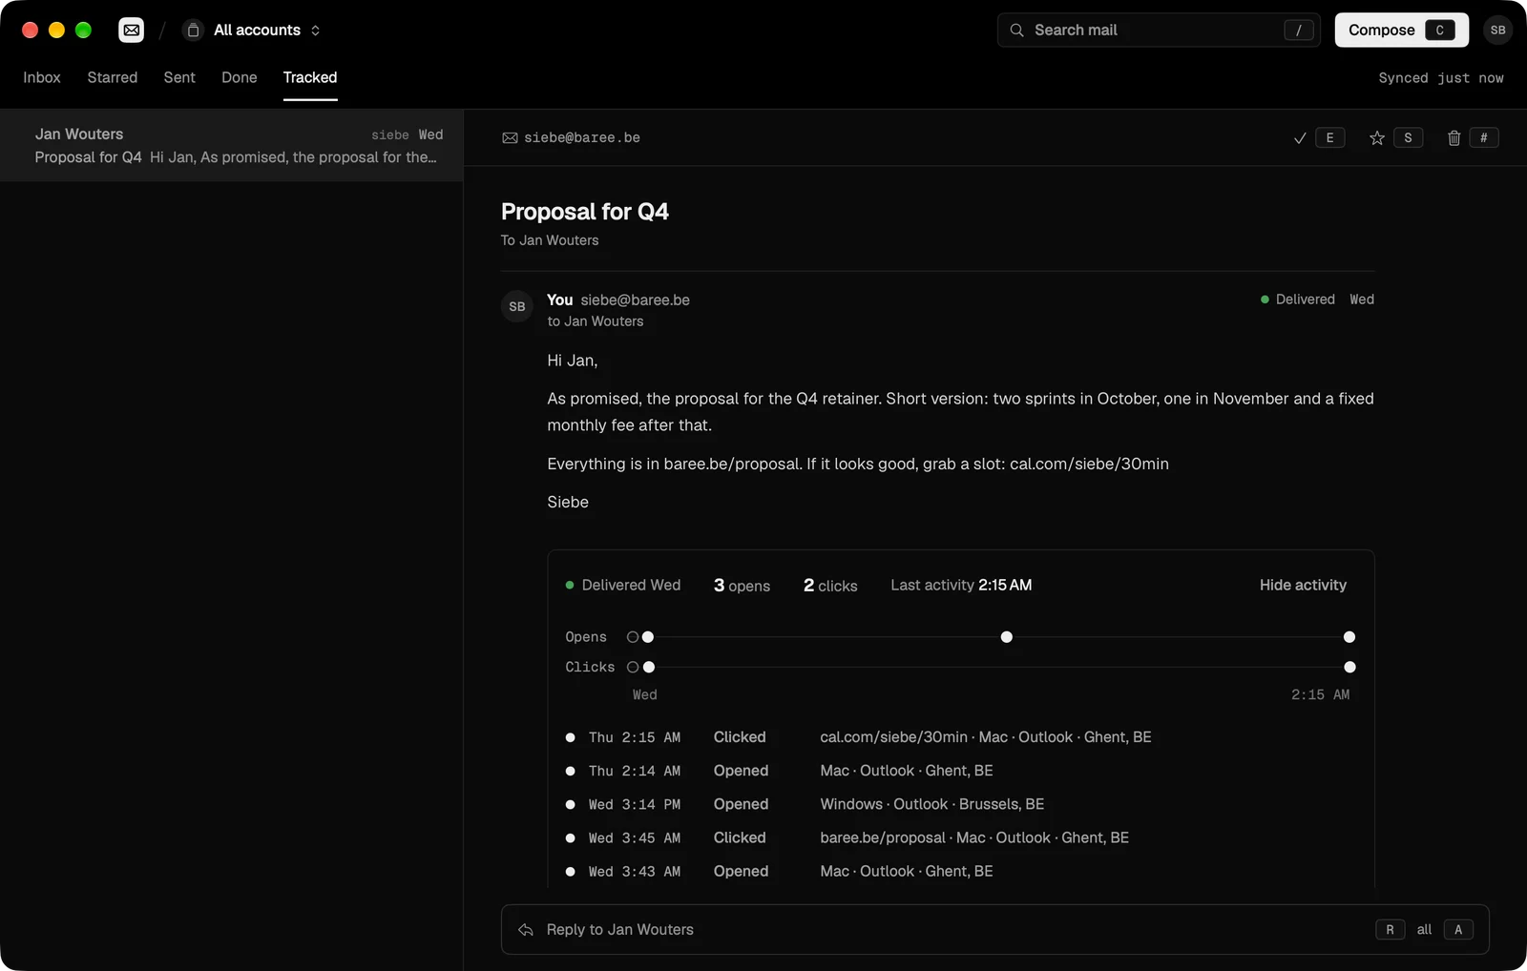This screenshot has height=971, width=1527.
Task: Click the search magnifier icon
Action: pyautogui.click(x=1016, y=31)
